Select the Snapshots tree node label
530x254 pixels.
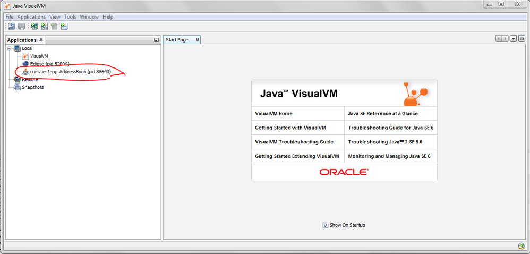(x=33, y=87)
